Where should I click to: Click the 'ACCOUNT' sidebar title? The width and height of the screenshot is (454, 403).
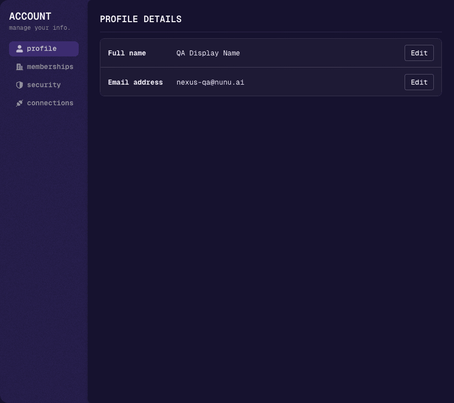pos(30,16)
